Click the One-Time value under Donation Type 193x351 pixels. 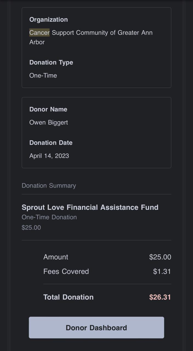[x=43, y=75]
